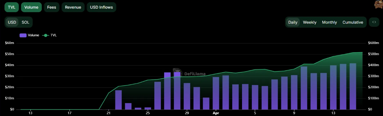The width and height of the screenshot is (383, 116).
Task: Switch to Monthly interval
Action: (329, 22)
